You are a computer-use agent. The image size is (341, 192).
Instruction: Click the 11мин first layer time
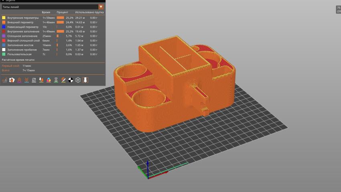(27, 66)
